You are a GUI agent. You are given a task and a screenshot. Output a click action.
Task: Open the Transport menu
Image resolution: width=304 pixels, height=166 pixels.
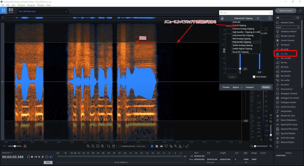[x=31, y=5]
